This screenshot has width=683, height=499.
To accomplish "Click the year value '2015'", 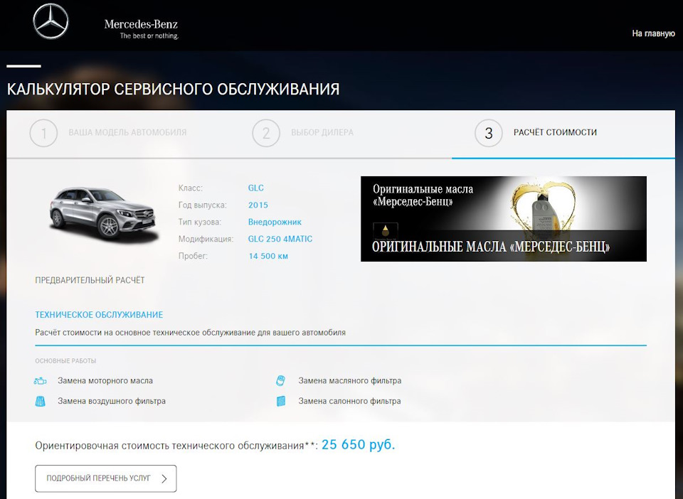I will pyautogui.click(x=258, y=205).
